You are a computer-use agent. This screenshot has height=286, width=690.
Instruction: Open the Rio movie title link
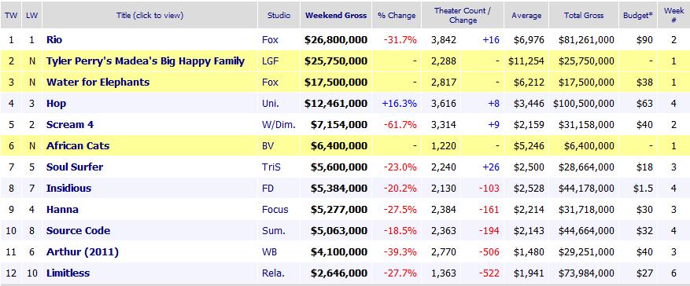coord(54,40)
